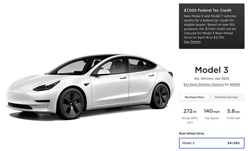248x151 pixels.
Task: Click the car's front wheel
Action: 71,104
